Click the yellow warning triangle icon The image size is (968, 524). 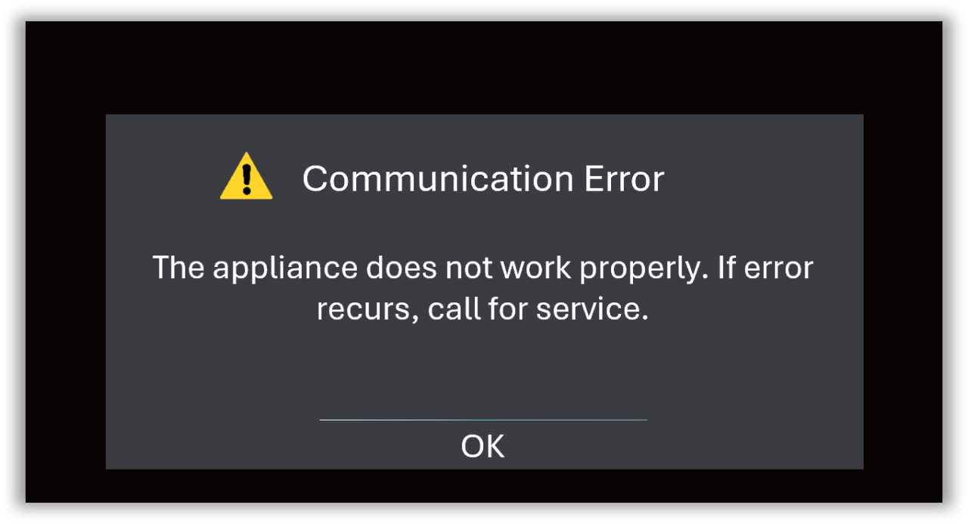[246, 177]
